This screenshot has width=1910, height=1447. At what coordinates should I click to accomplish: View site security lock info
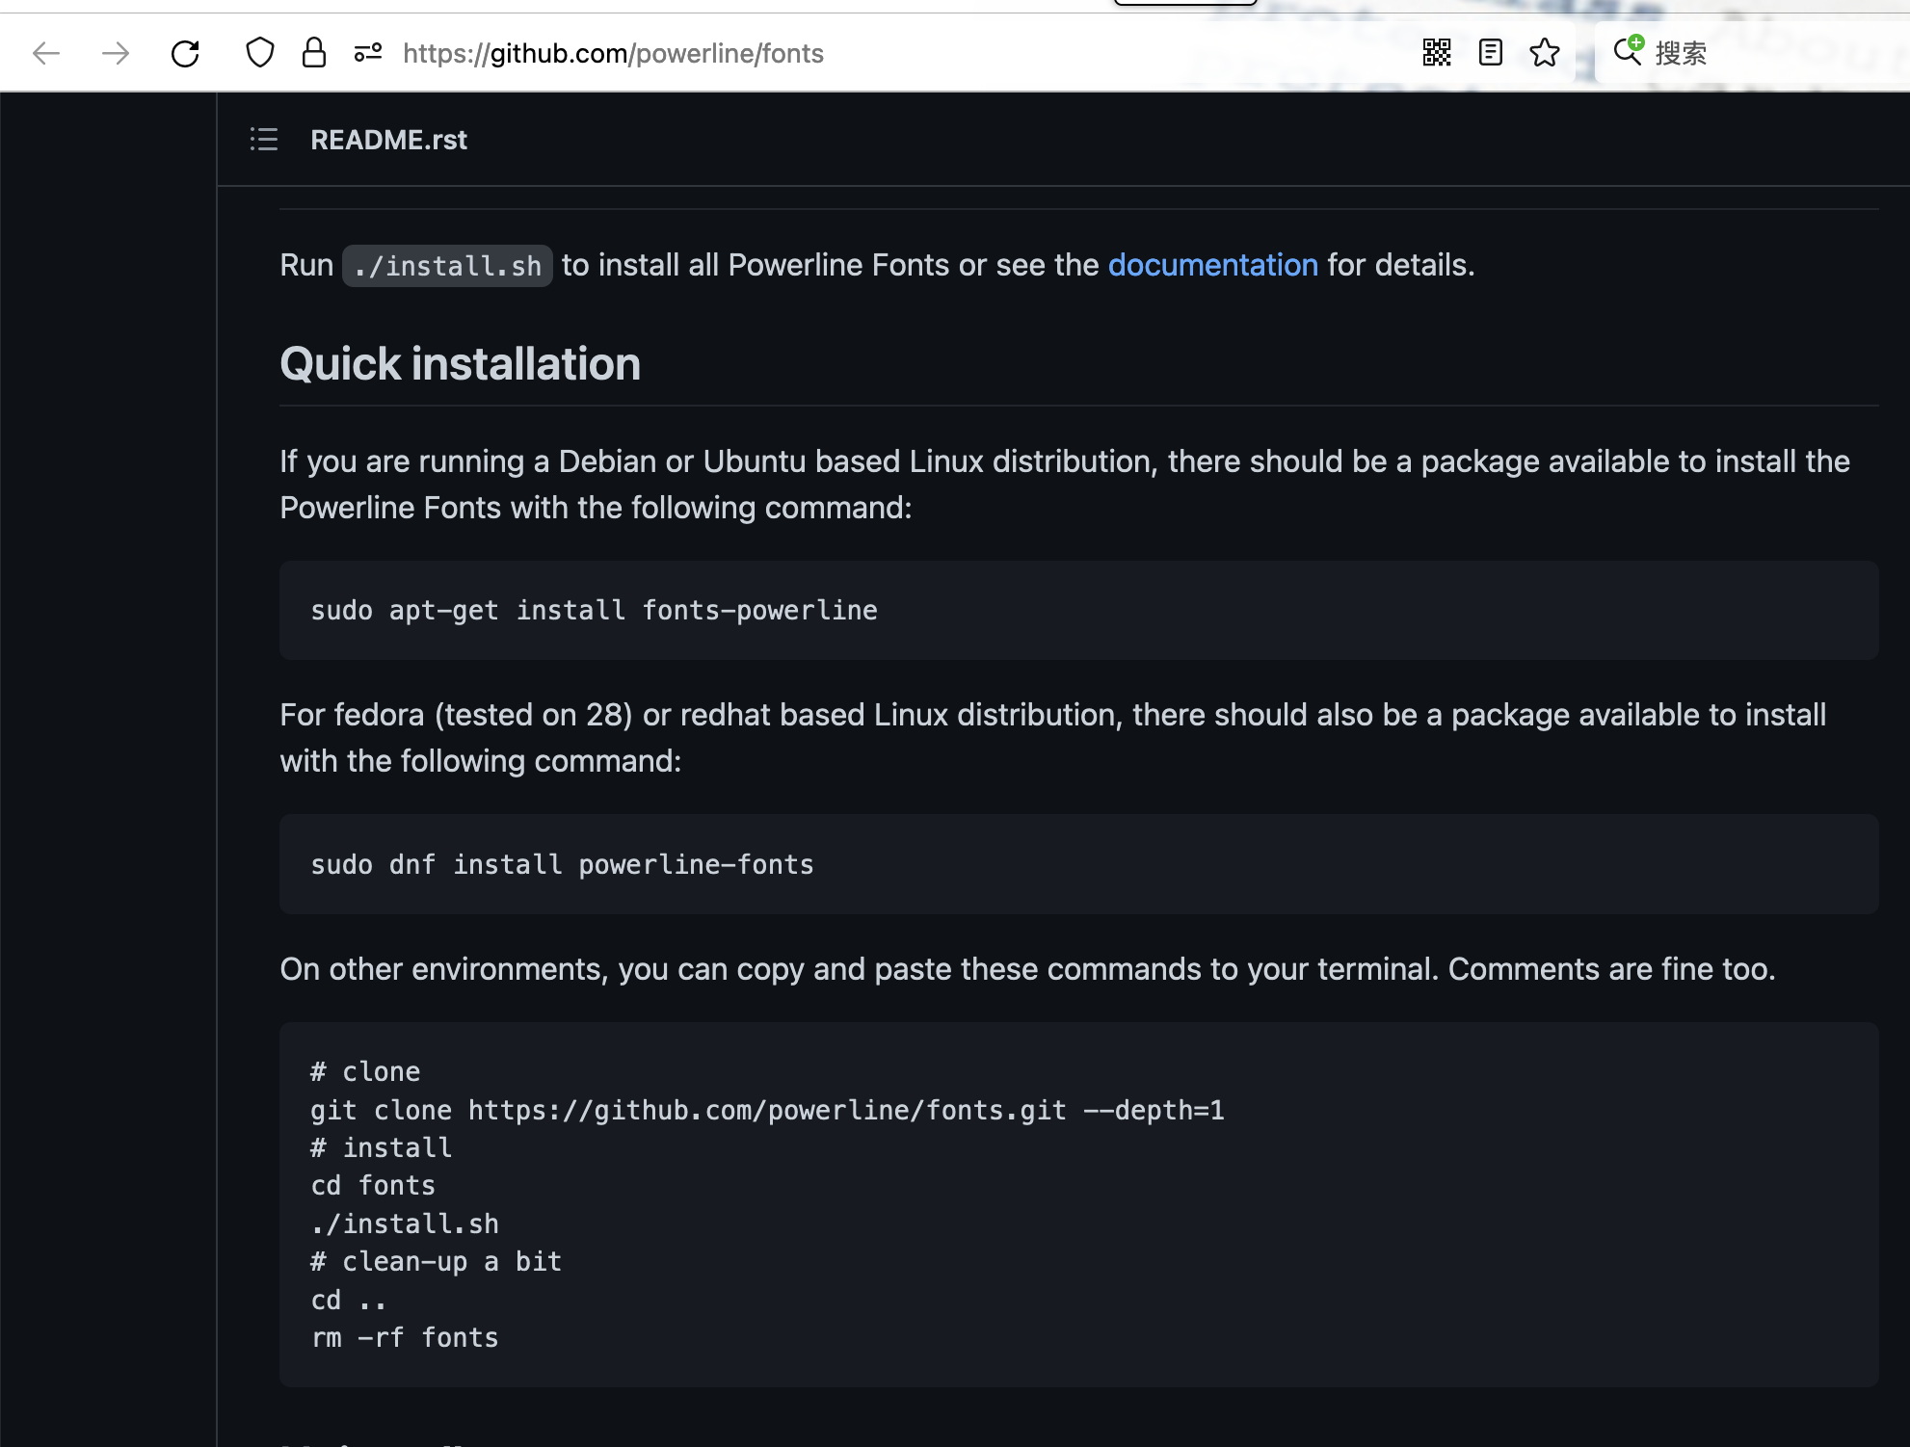pos(314,53)
